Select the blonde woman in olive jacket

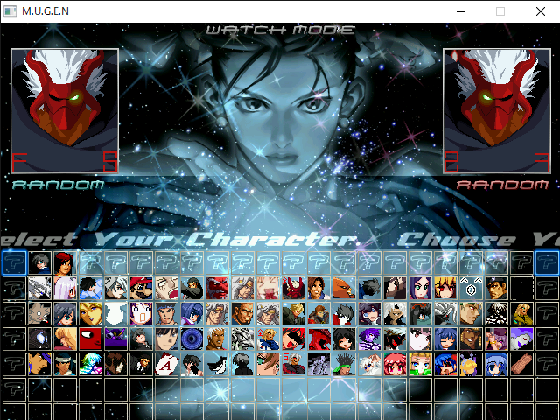click(521, 313)
